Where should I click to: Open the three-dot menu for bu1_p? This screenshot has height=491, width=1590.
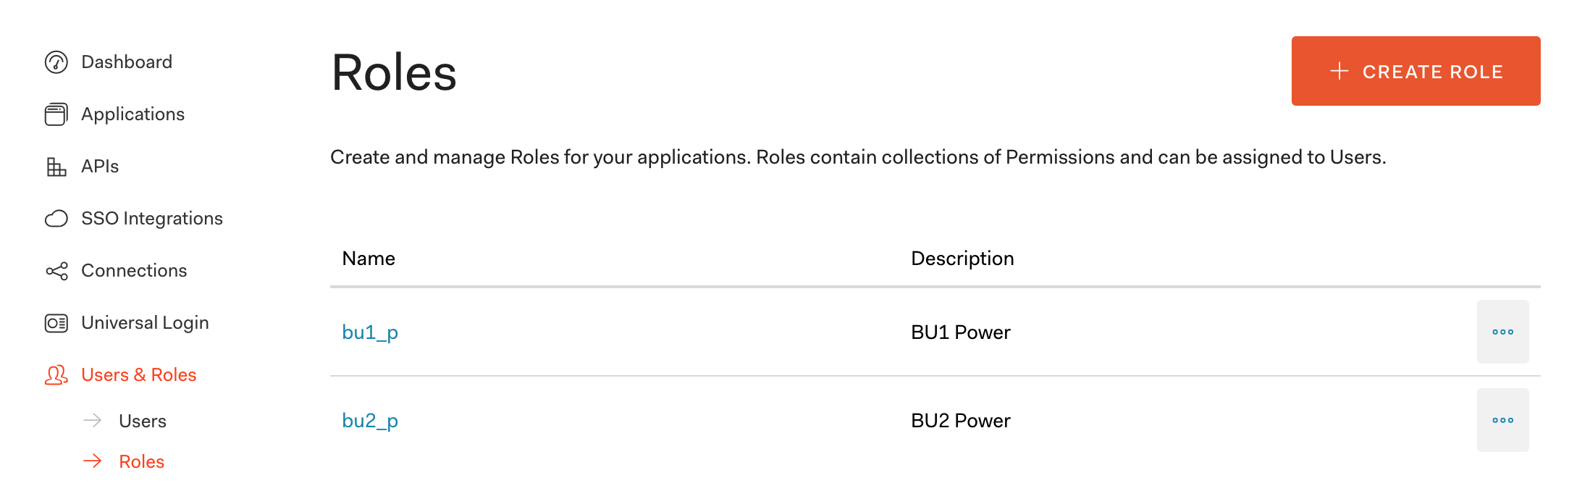coord(1502,332)
